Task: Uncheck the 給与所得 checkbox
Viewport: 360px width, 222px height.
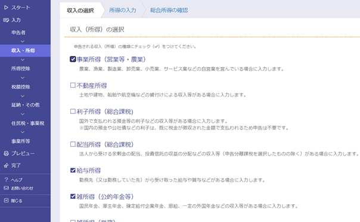Action: click(73, 170)
